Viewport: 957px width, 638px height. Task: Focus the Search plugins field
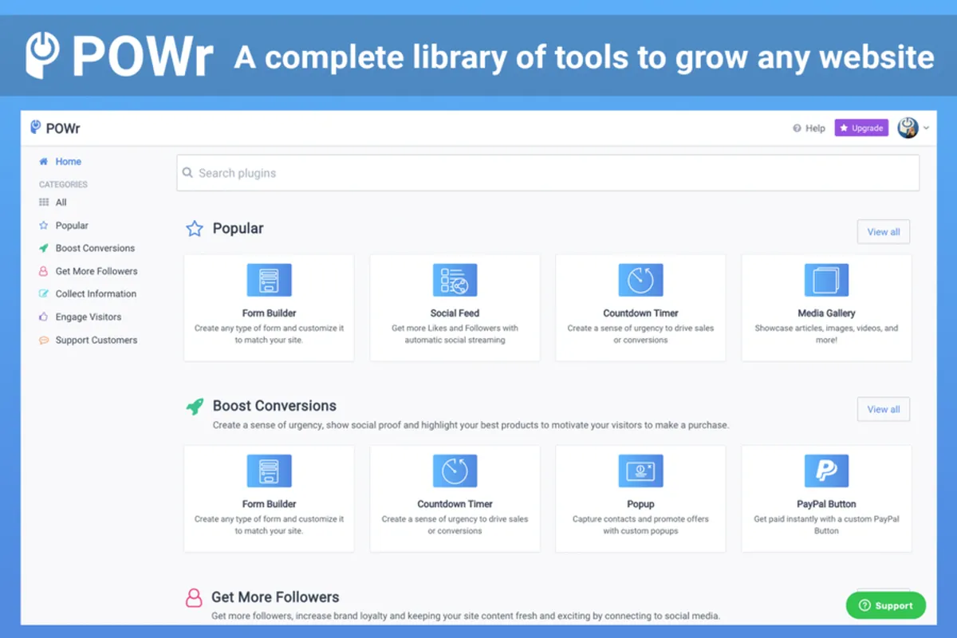coord(548,173)
